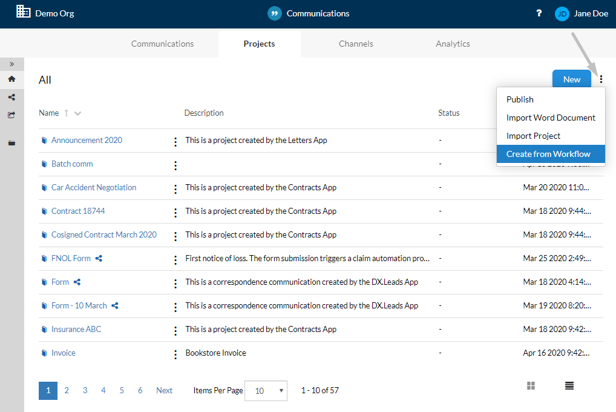Open the Invoice project link
The image size is (616, 412).
click(x=64, y=353)
